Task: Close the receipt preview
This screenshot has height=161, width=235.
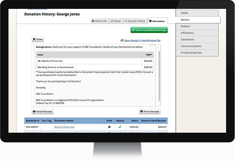Action: click(x=38, y=39)
